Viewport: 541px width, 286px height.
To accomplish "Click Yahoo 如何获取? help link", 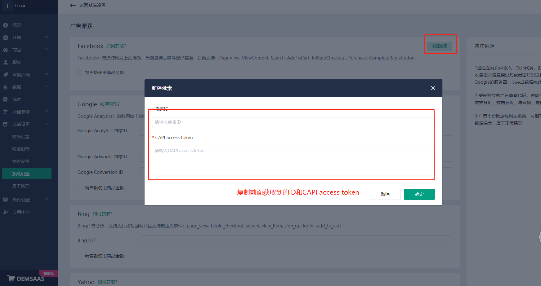I will point(107,282).
